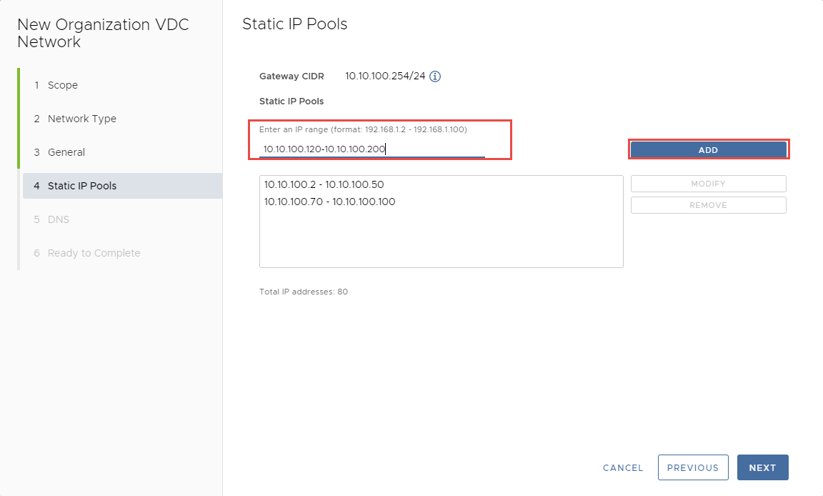Click the Total IP addresses count text
Screen dimensions: 823x496
[304, 292]
